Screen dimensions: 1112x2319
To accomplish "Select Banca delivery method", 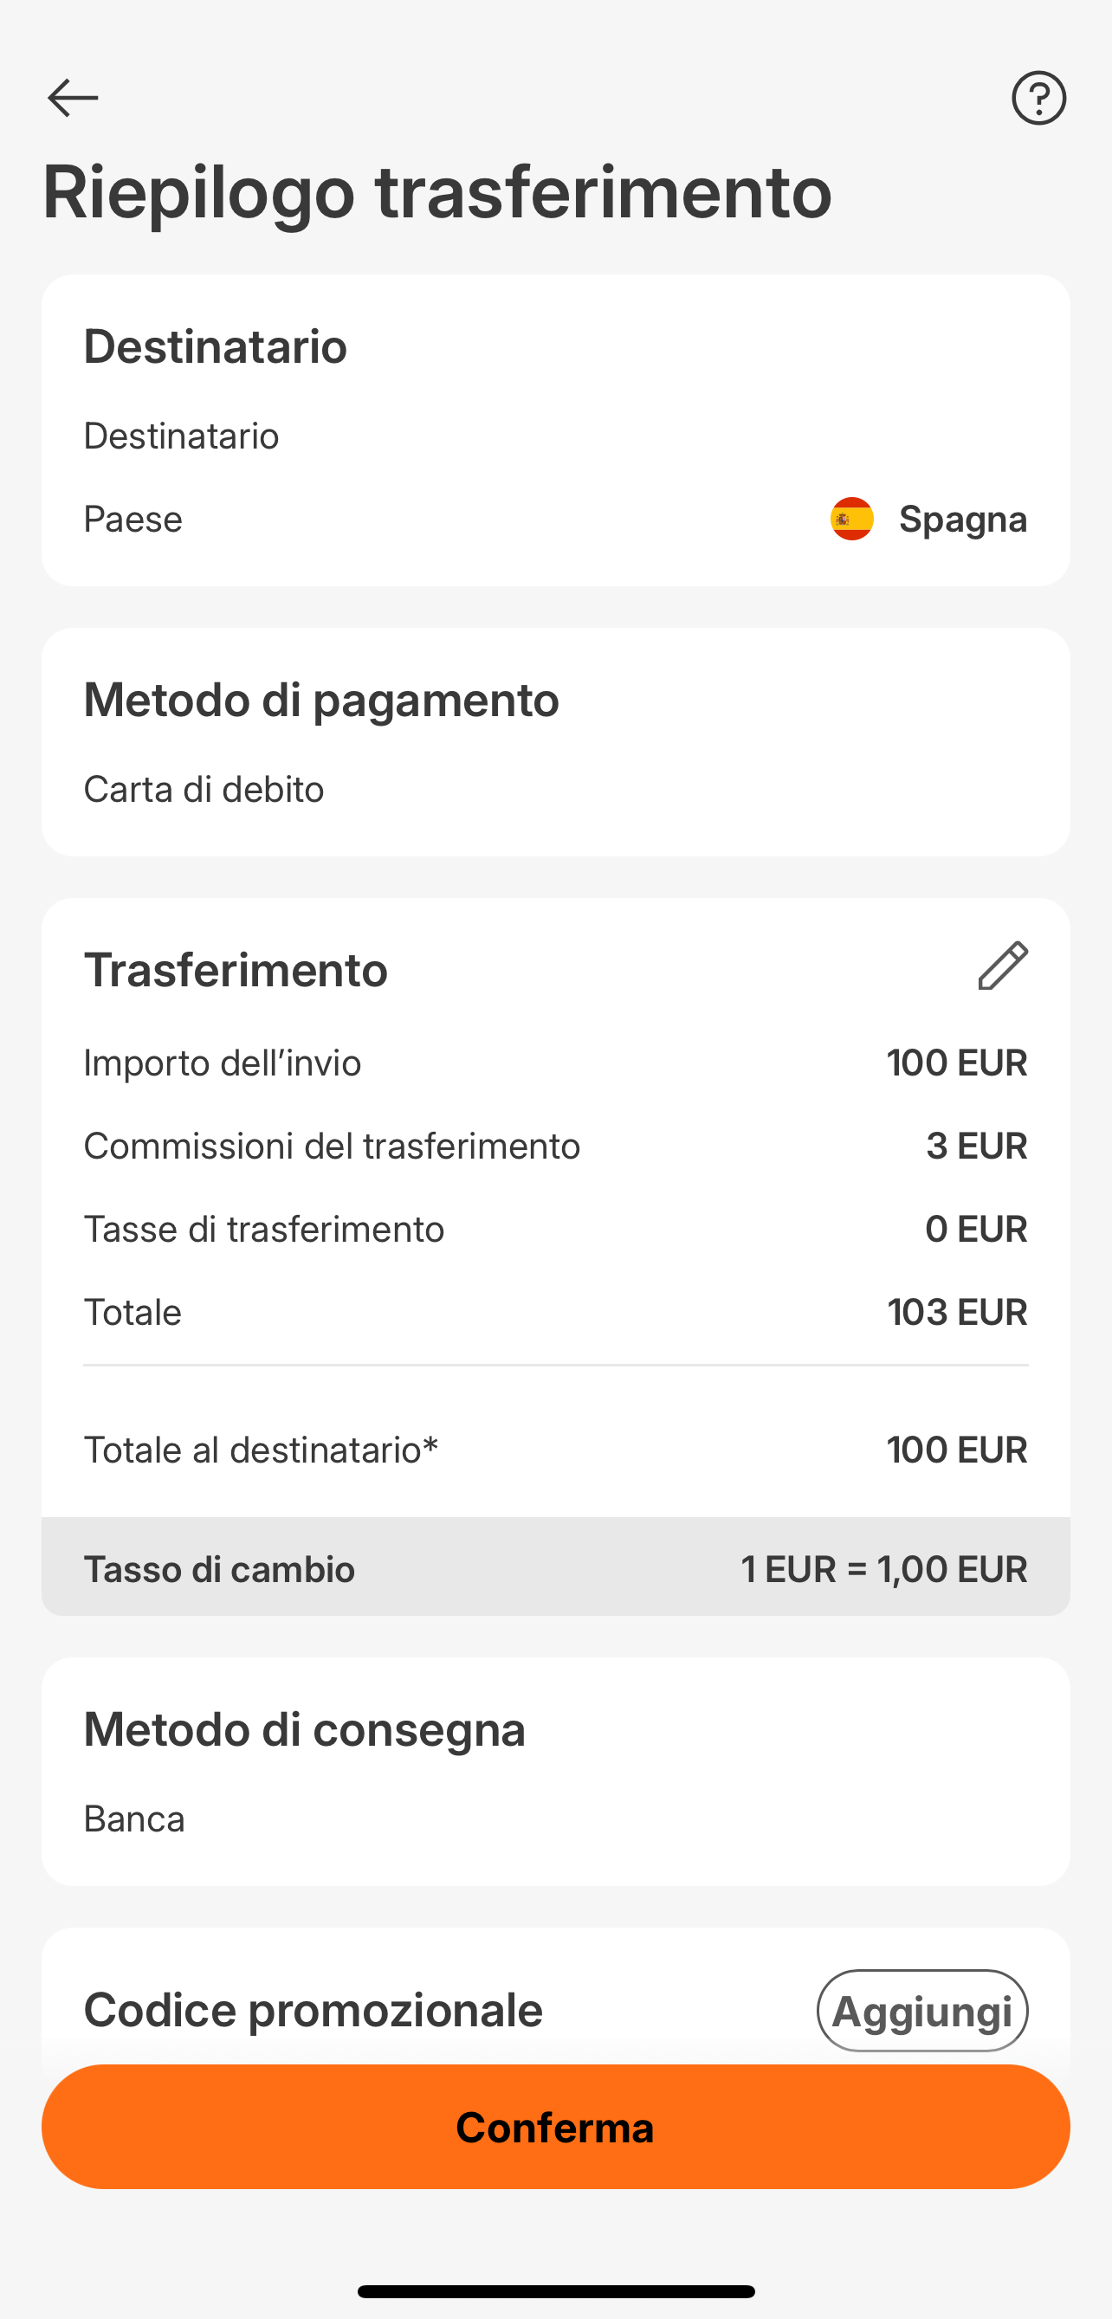I will click(x=134, y=1819).
